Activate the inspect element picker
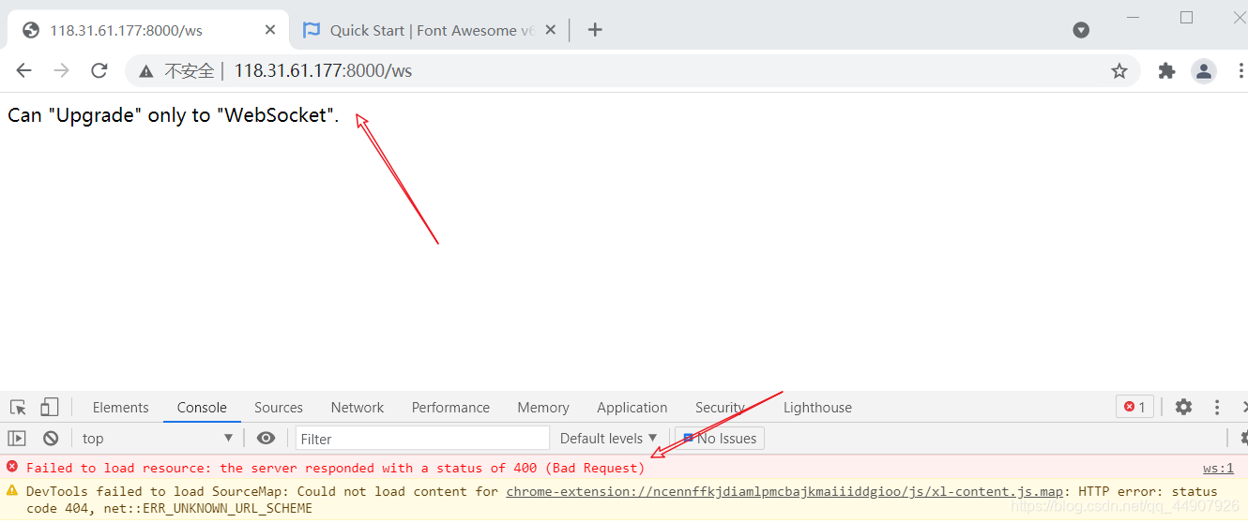 pyautogui.click(x=18, y=407)
